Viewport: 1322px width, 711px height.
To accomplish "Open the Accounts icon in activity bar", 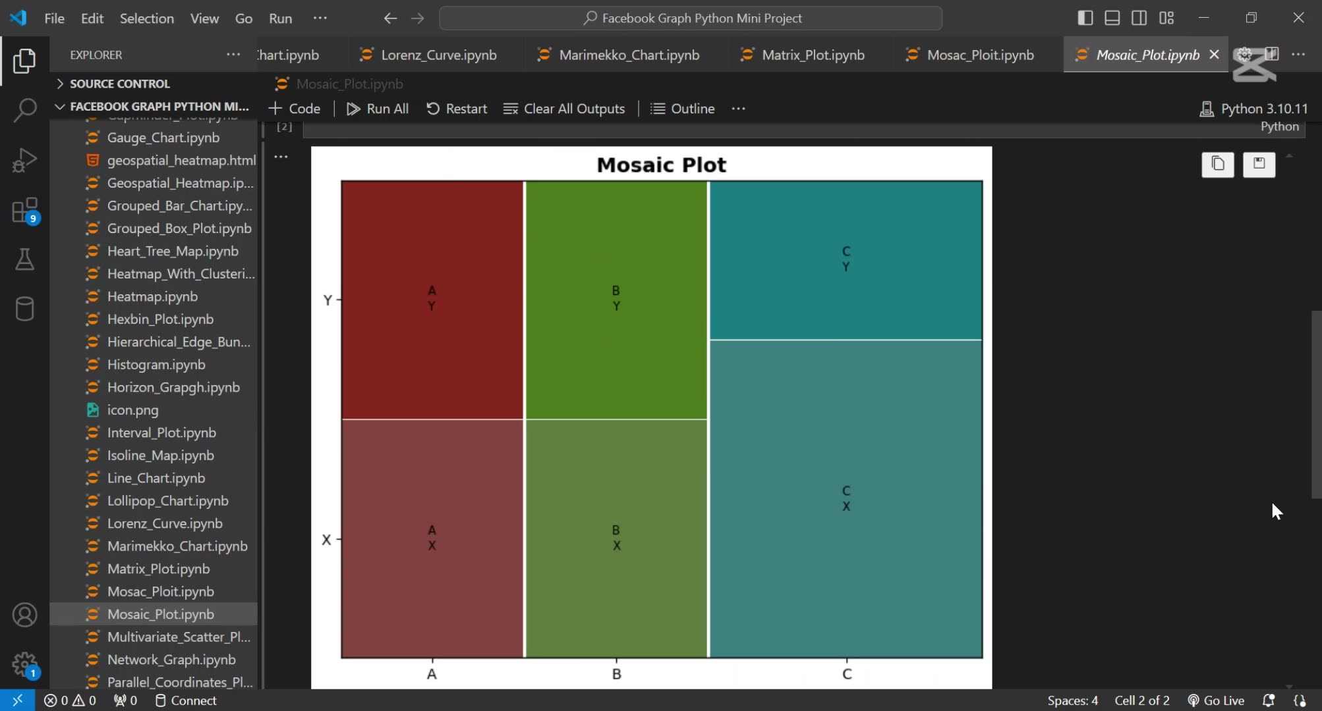I will pos(24,615).
